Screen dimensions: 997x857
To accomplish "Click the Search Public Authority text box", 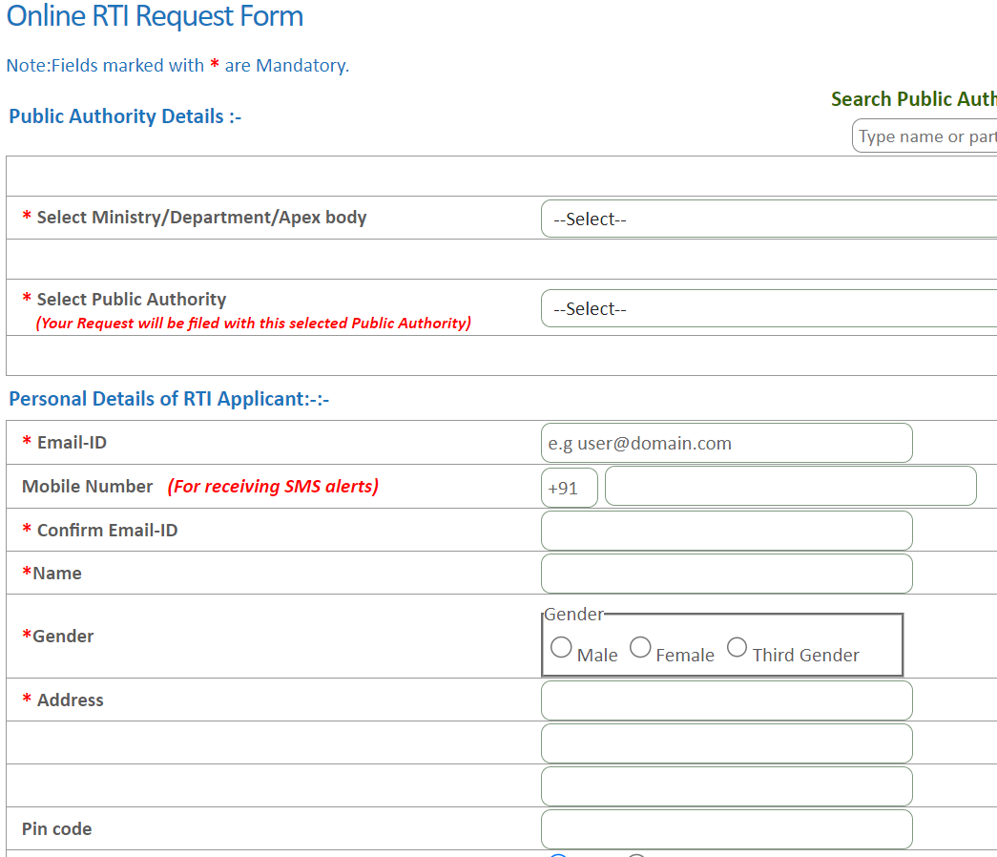I will [924, 136].
